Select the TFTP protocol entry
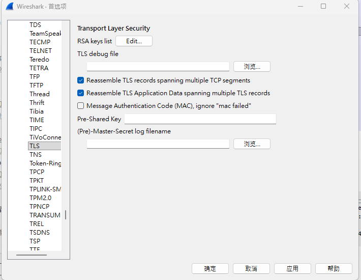The height and width of the screenshot is (280, 361). 37,85
